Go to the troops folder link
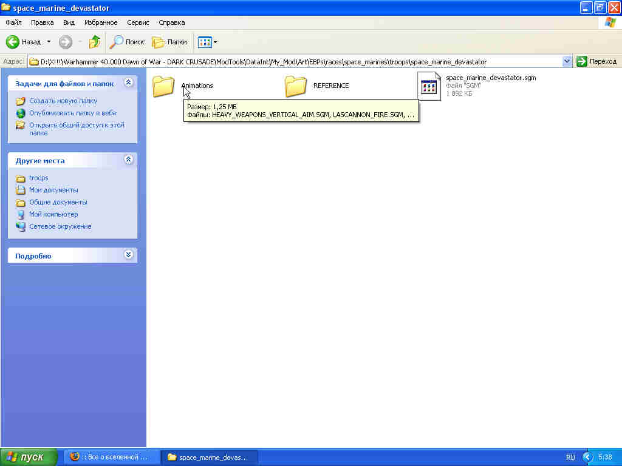The width and height of the screenshot is (622, 466). [x=38, y=178]
